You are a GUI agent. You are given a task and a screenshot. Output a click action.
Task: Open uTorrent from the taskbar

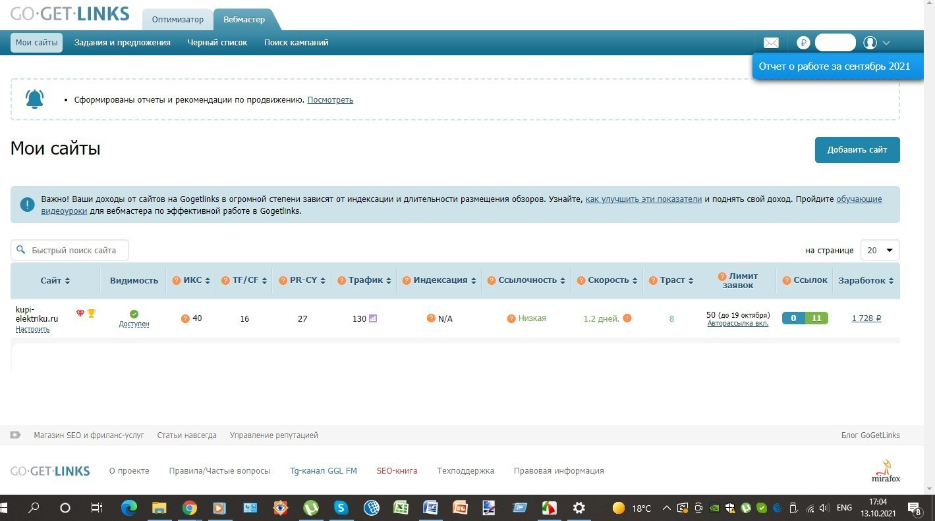click(x=311, y=508)
